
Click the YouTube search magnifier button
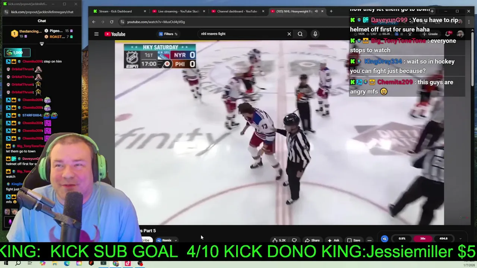pyautogui.click(x=300, y=34)
